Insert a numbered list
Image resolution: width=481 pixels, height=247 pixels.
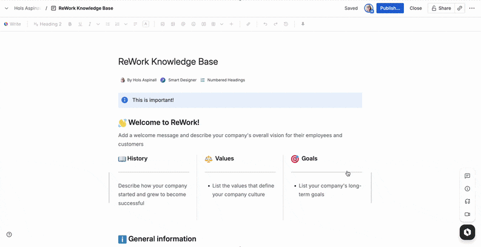pos(117,24)
